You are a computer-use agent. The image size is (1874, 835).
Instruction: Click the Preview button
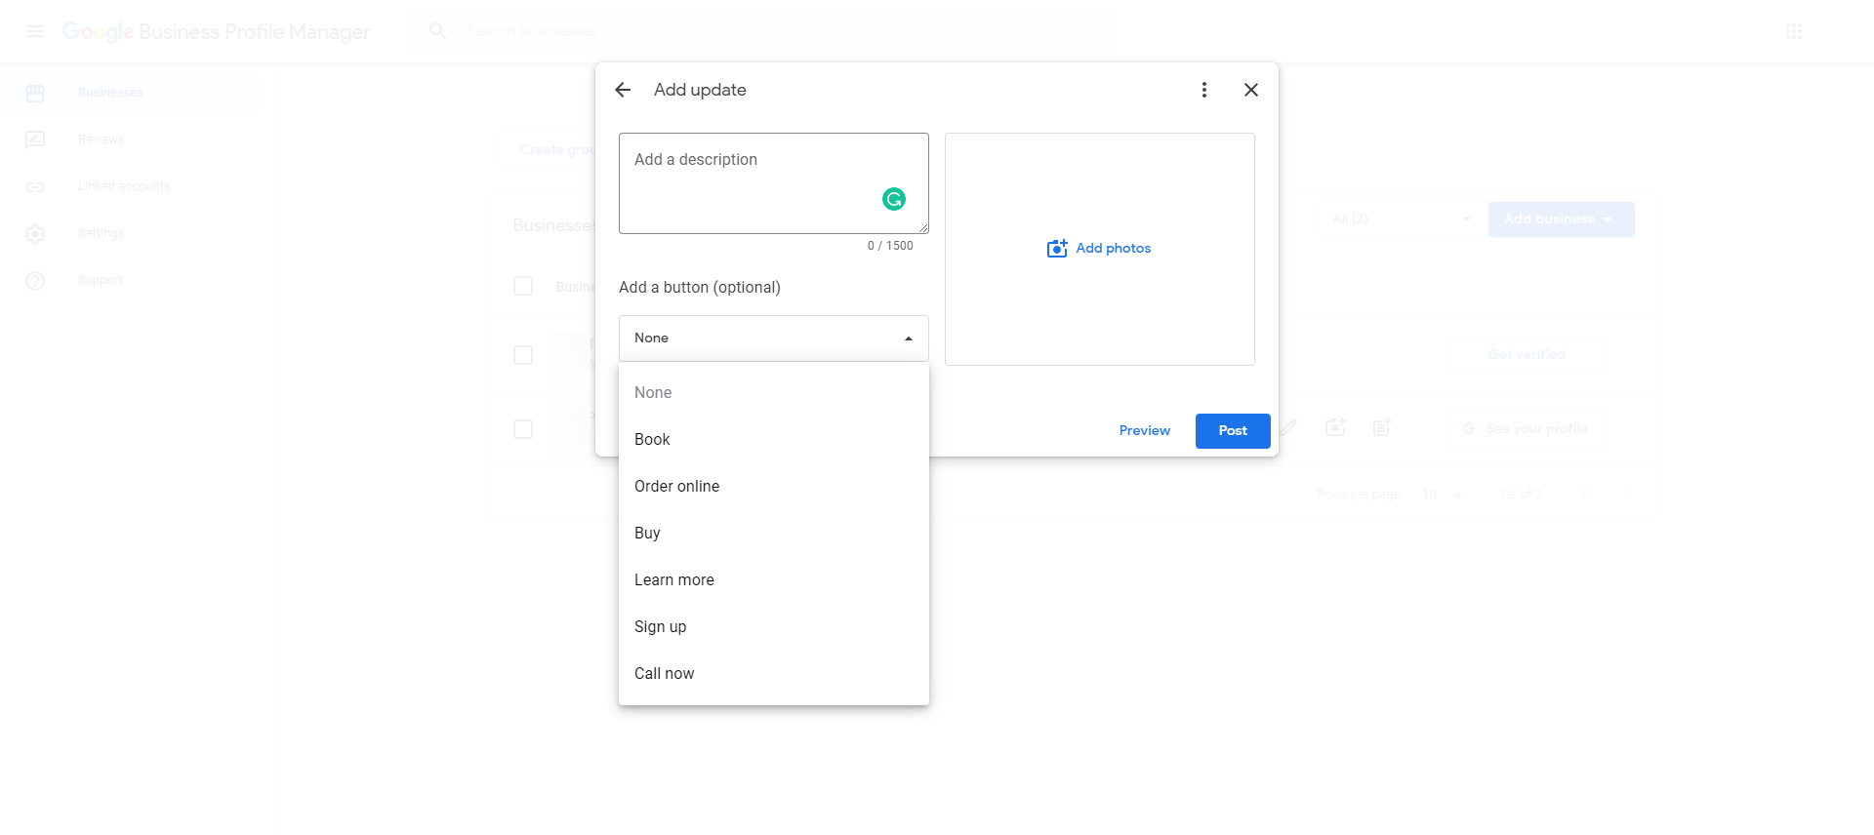[1144, 430]
